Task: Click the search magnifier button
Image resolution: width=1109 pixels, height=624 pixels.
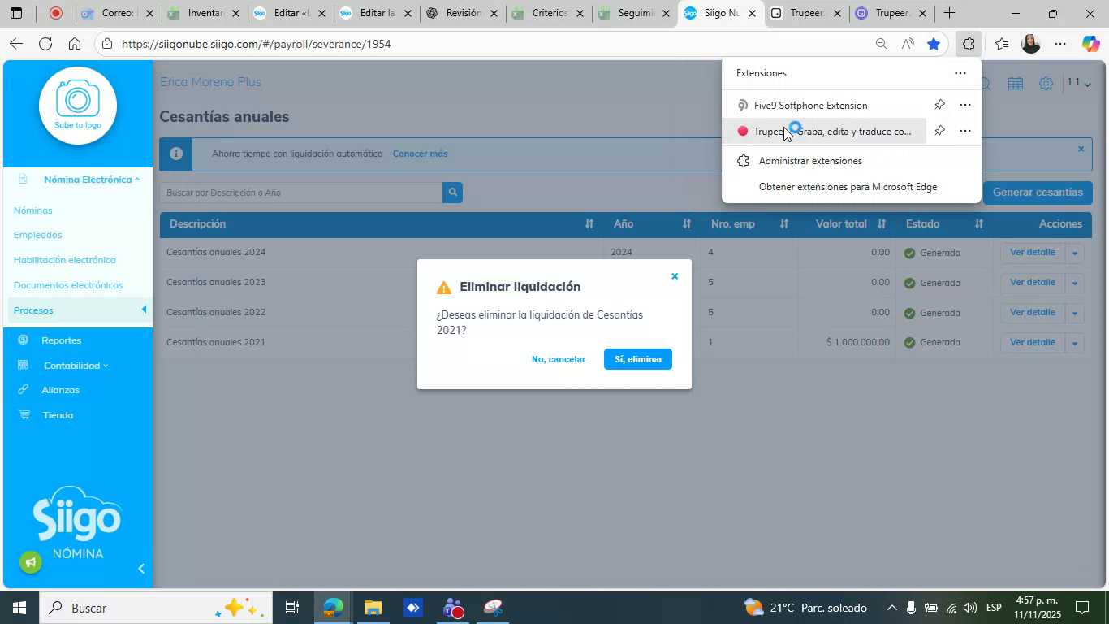Action: click(x=453, y=193)
